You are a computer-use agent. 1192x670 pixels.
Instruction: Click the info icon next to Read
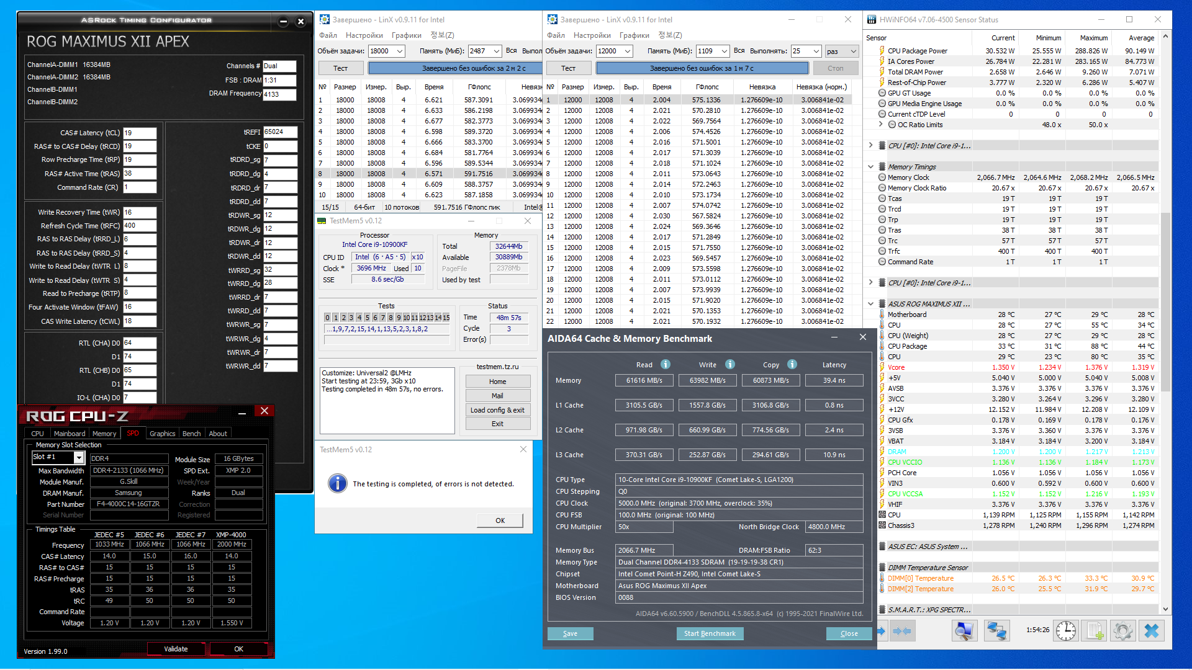click(x=666, y=365)
